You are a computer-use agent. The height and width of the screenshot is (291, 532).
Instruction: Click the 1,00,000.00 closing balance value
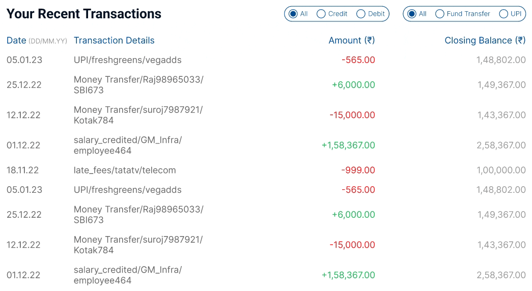coord(501,170)
